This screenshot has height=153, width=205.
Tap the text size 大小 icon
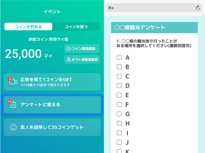[111, 8]
